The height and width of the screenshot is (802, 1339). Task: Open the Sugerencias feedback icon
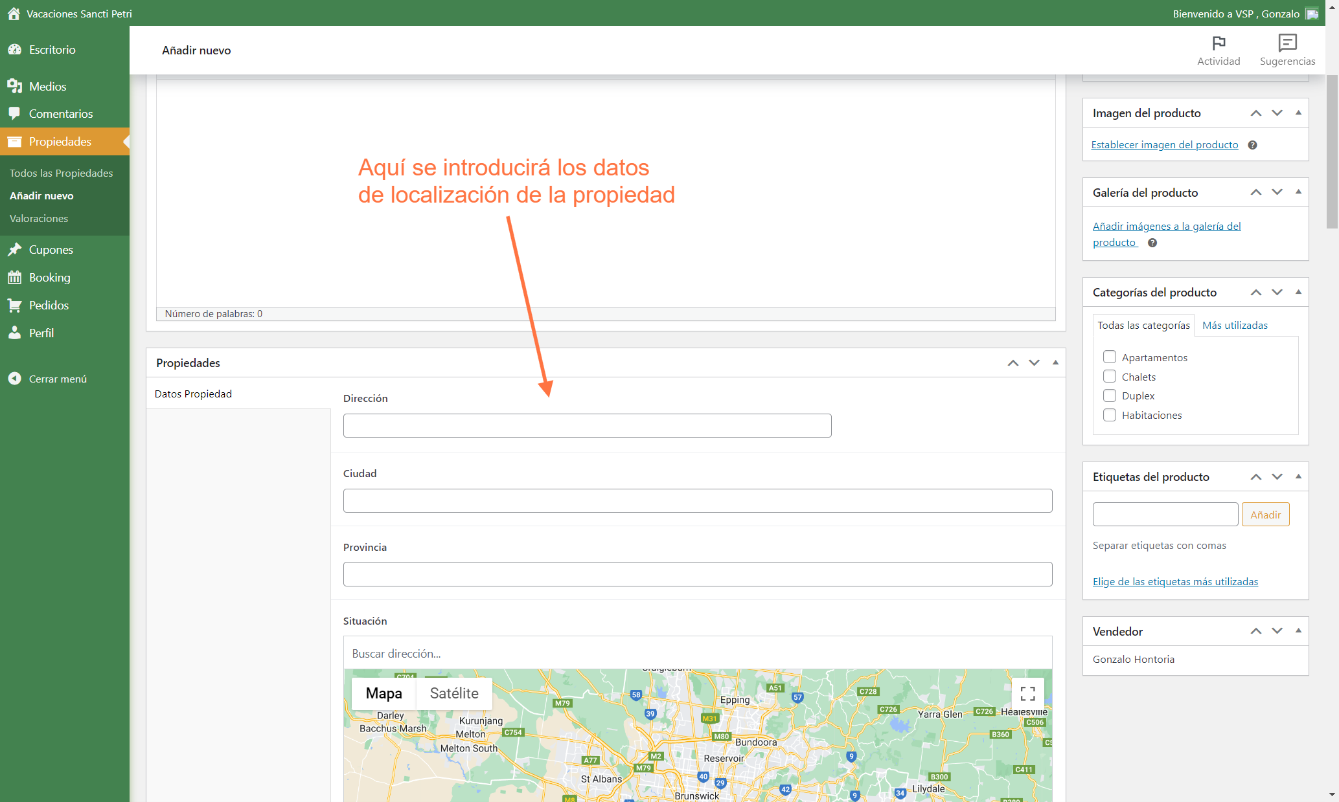[1287, 43]
